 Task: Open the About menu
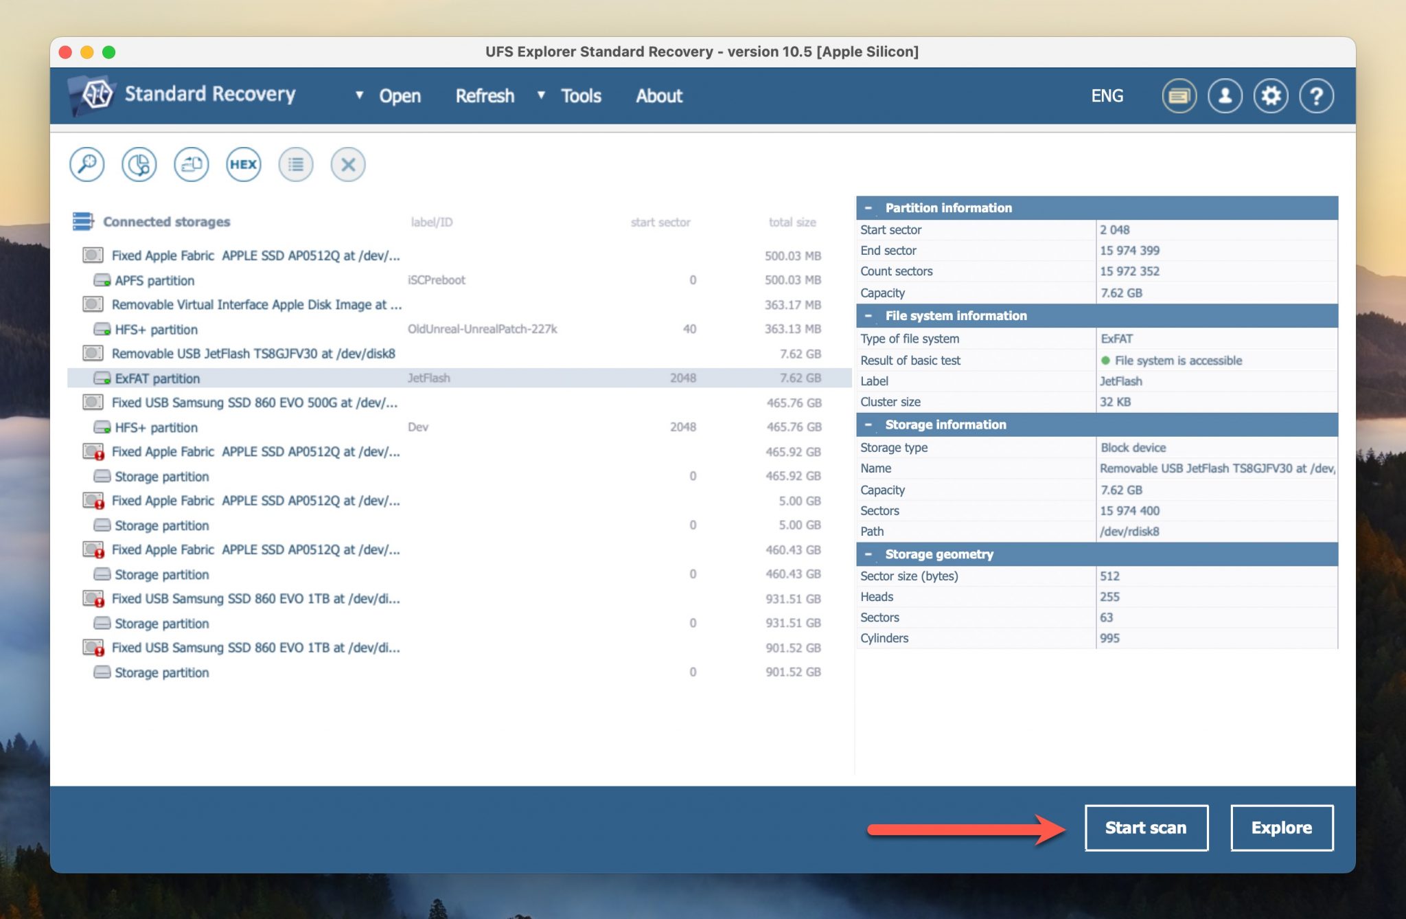point(658,96)
